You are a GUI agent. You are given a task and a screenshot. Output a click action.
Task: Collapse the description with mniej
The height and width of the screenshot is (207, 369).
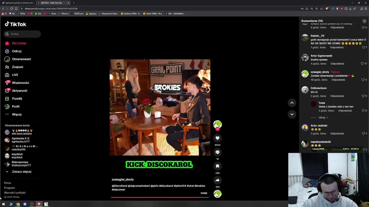click(x=204, y=193)
